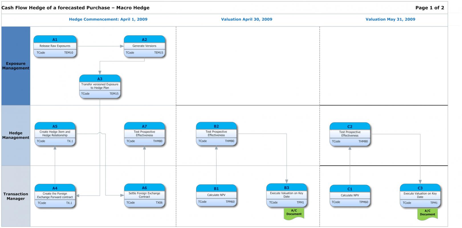Select the Transaction Manager lane header
This screenshot has height=228, width=462.
[16, 196]
